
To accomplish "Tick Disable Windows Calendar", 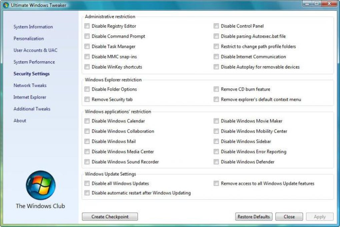I will 87,121.
